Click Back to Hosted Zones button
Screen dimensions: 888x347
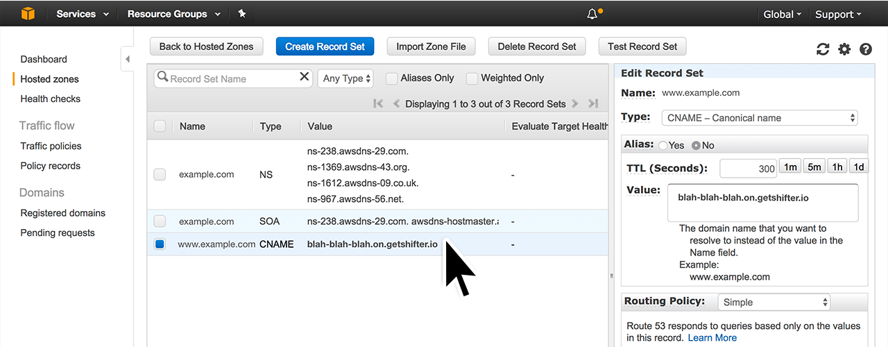(207, 46)
